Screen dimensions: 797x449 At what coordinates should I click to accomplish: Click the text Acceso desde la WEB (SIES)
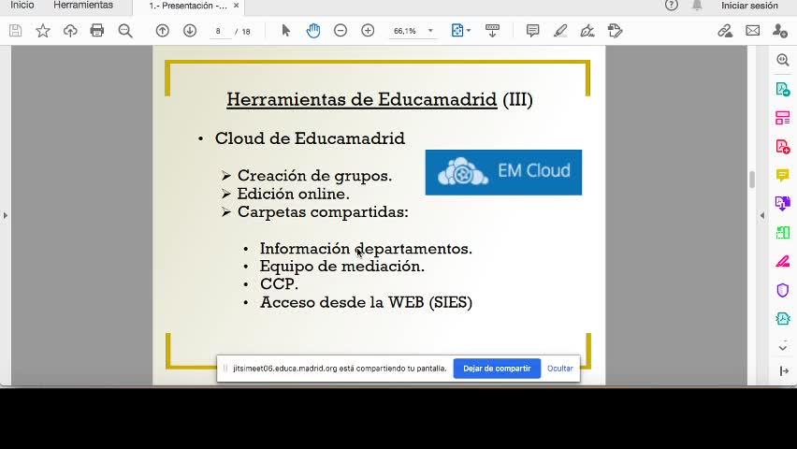(x=366, y=302)
